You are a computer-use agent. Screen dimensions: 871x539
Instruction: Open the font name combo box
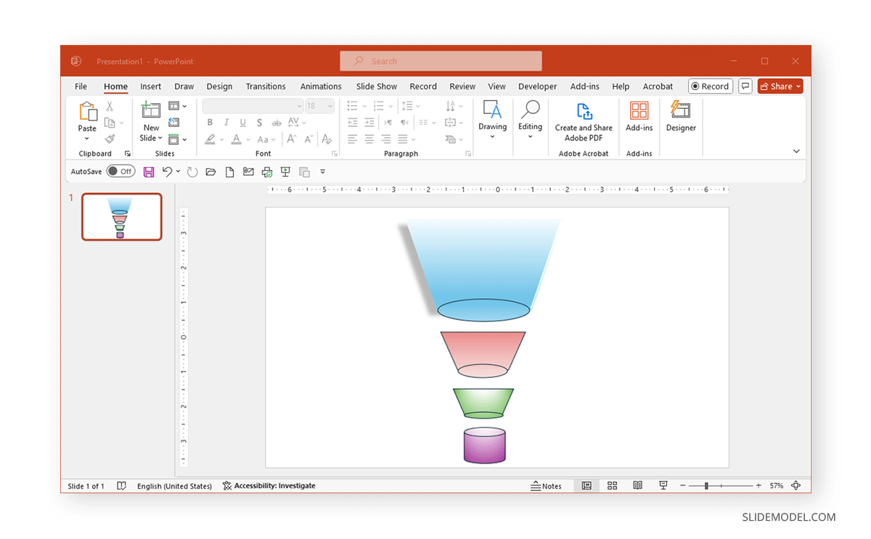click(253, 106)
